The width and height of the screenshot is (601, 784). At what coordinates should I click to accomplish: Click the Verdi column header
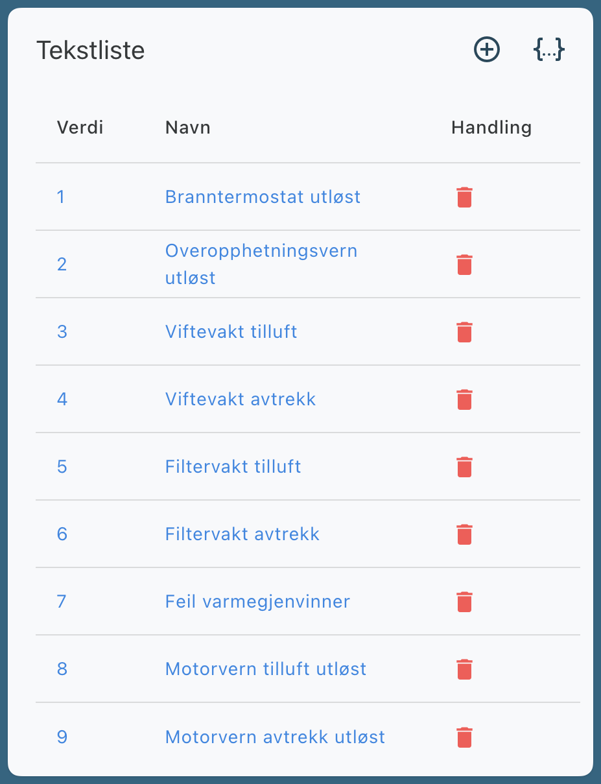click(80, 128)
